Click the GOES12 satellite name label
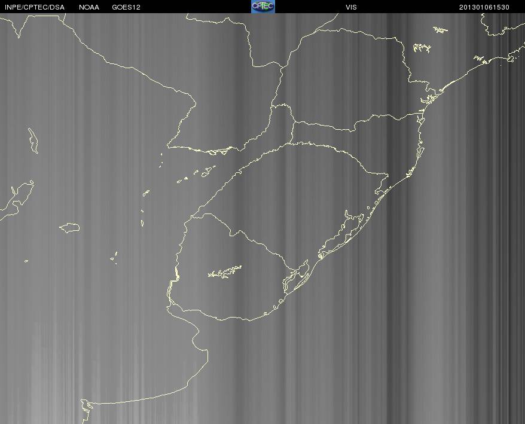525x424 pixels. pyautogui.click(x=126, y=7)
